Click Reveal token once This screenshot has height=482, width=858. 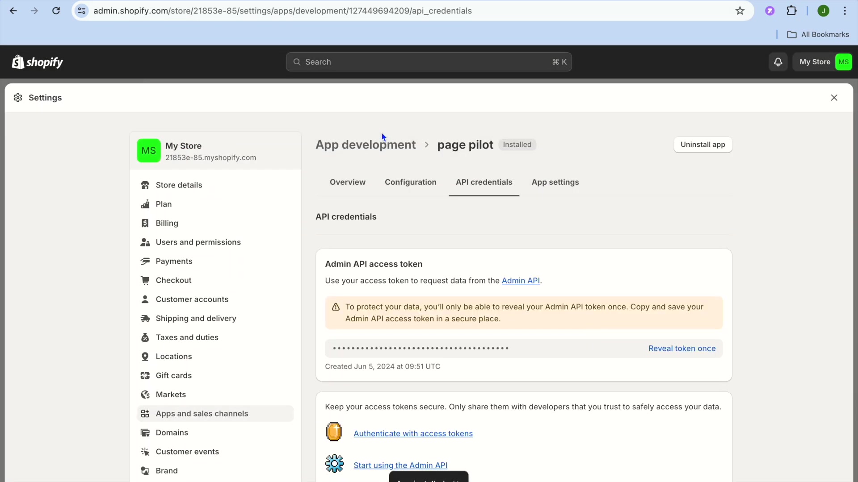682,349
